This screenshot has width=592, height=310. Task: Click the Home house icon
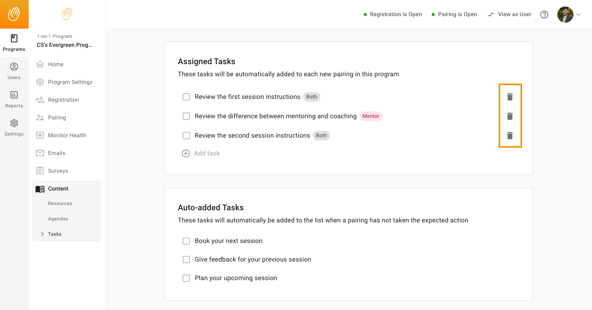click(x=40, y=64)
